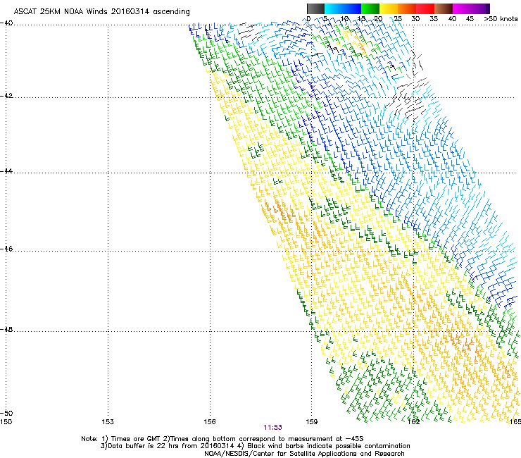This screenshot has height=458, width=521.
Task: Select the -50 latitude axis label
Action: pos(6,413)
